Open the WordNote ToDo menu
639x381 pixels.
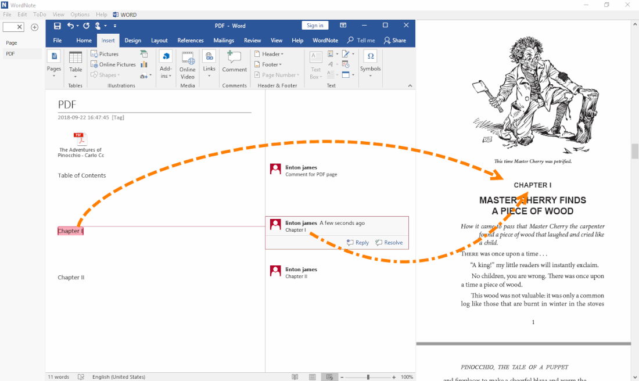click(40, 15)
